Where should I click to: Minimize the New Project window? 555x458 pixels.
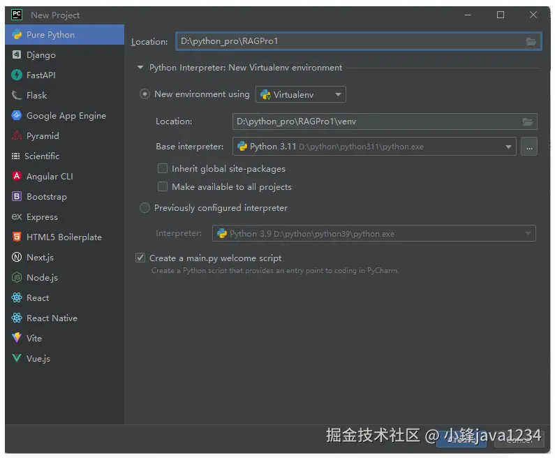pos(468,15)
